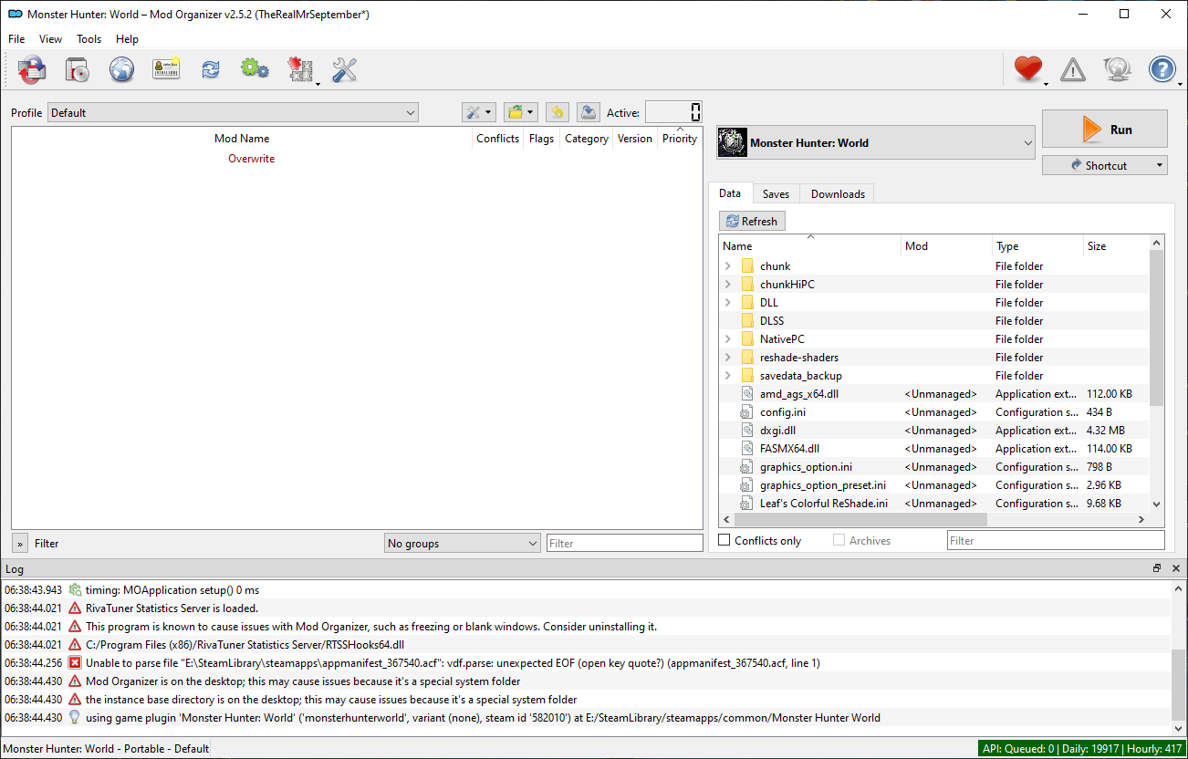Switch to the Downloads tab

(838, 193)
